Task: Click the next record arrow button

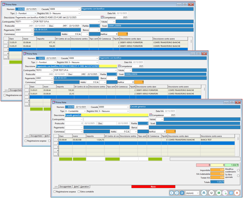Action: [177, 193]
